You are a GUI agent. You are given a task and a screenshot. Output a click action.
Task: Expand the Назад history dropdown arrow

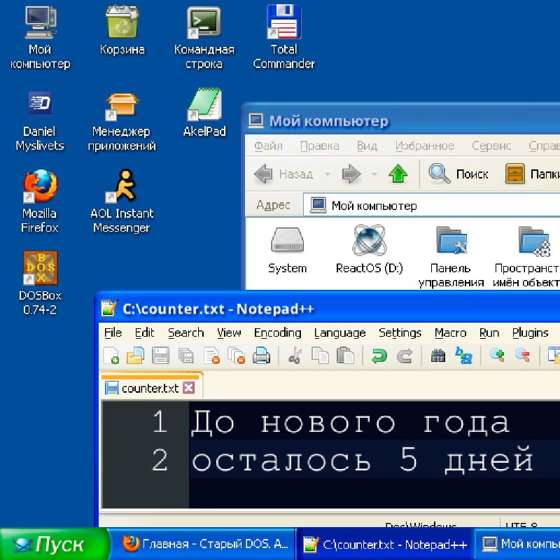coord(327,174)
